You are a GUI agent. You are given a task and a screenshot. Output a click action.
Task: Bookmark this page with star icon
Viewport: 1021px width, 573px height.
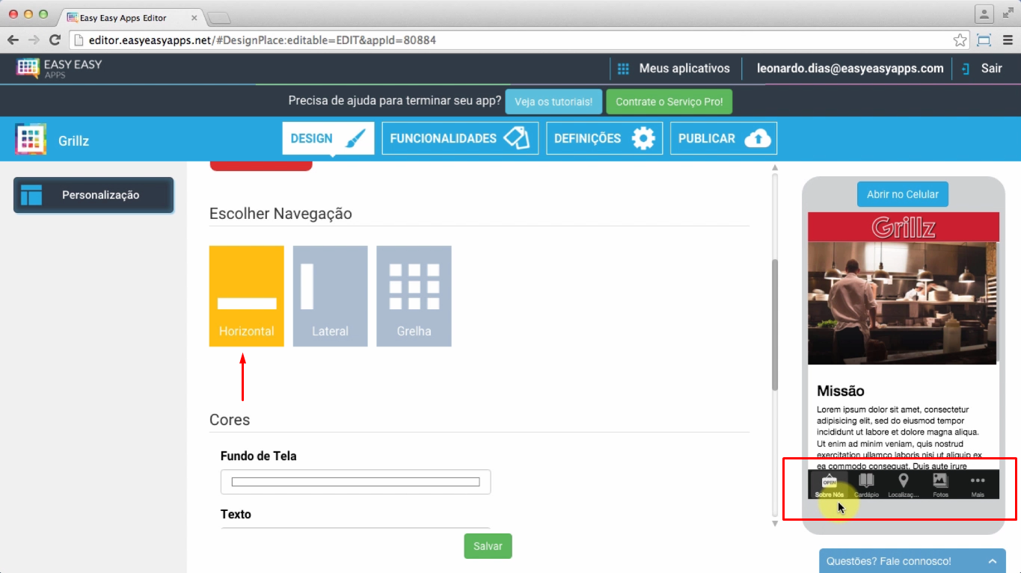pos(960,40)
